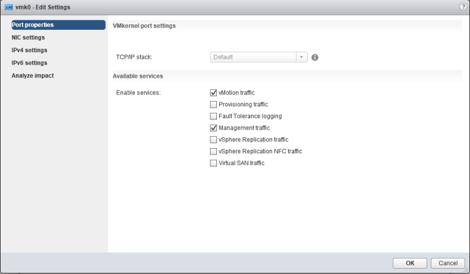Disable the vMotion traffic checkbox

[214, 93]
